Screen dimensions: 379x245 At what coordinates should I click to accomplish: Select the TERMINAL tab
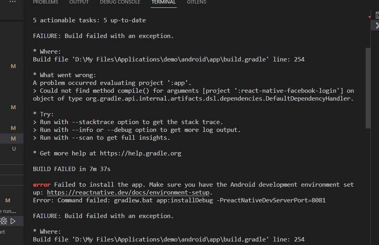pos(164,2)
